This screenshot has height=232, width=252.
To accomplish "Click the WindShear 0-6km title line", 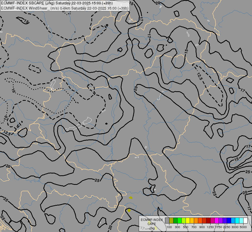I will pyautogui.click(x=65, y=8).
